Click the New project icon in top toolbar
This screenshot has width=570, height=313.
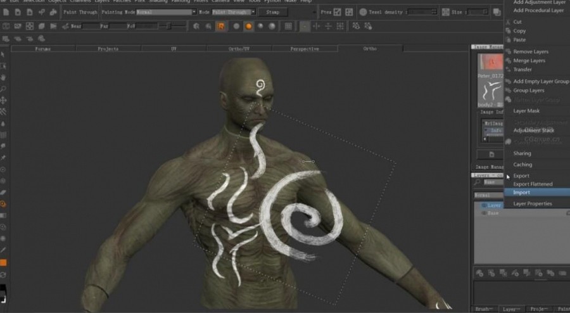[6, 12]
